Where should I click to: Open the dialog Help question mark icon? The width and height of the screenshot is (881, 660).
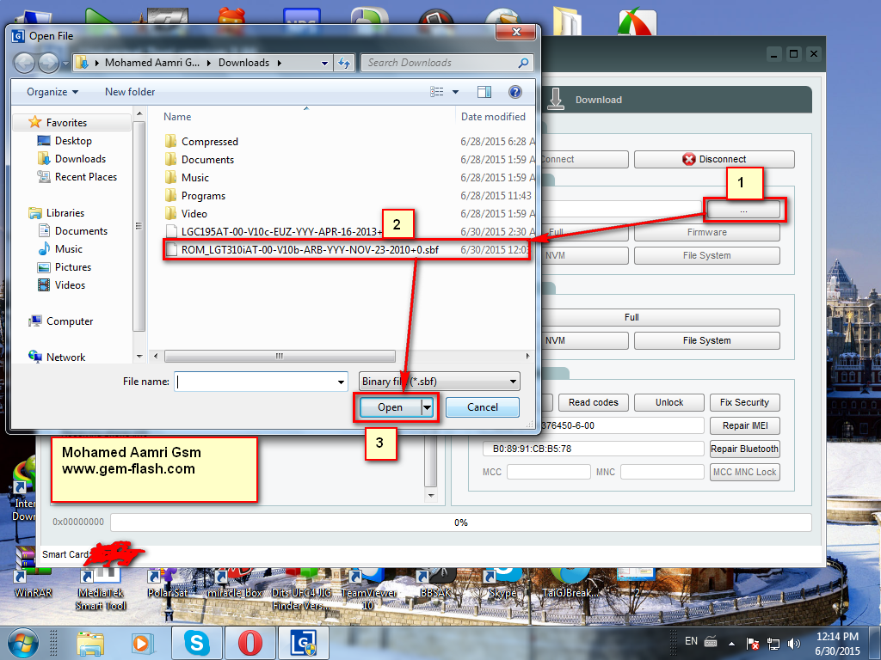pyautogui.click(x=514, y=91)
